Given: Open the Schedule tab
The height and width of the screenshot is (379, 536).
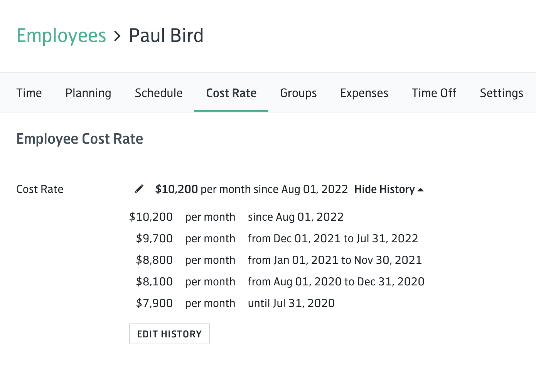Looking at the screenshot, I should coord(158,93).
